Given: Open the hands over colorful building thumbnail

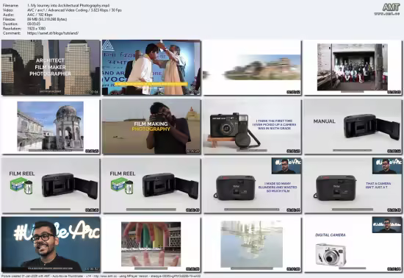Looking at the screenshot, I should (151, 244).
